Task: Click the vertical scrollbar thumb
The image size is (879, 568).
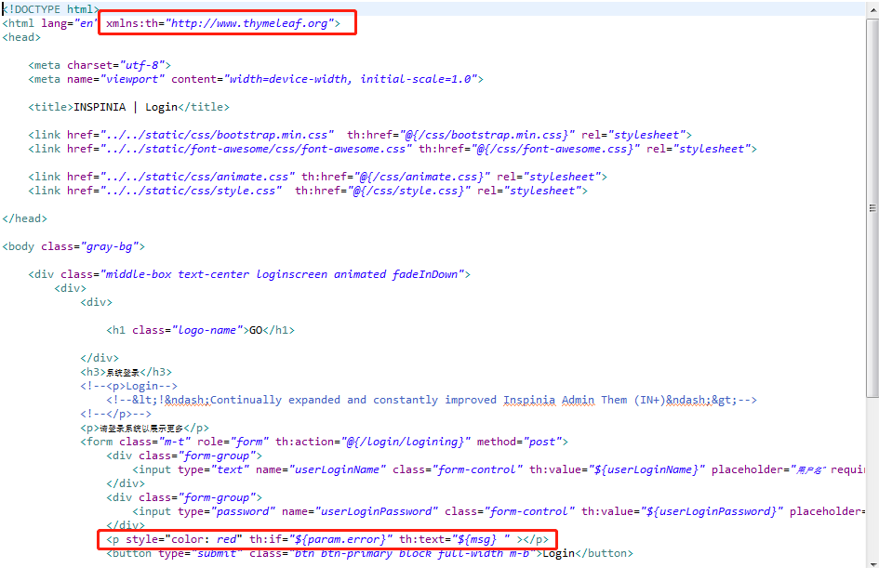Action: coord(872,208)
